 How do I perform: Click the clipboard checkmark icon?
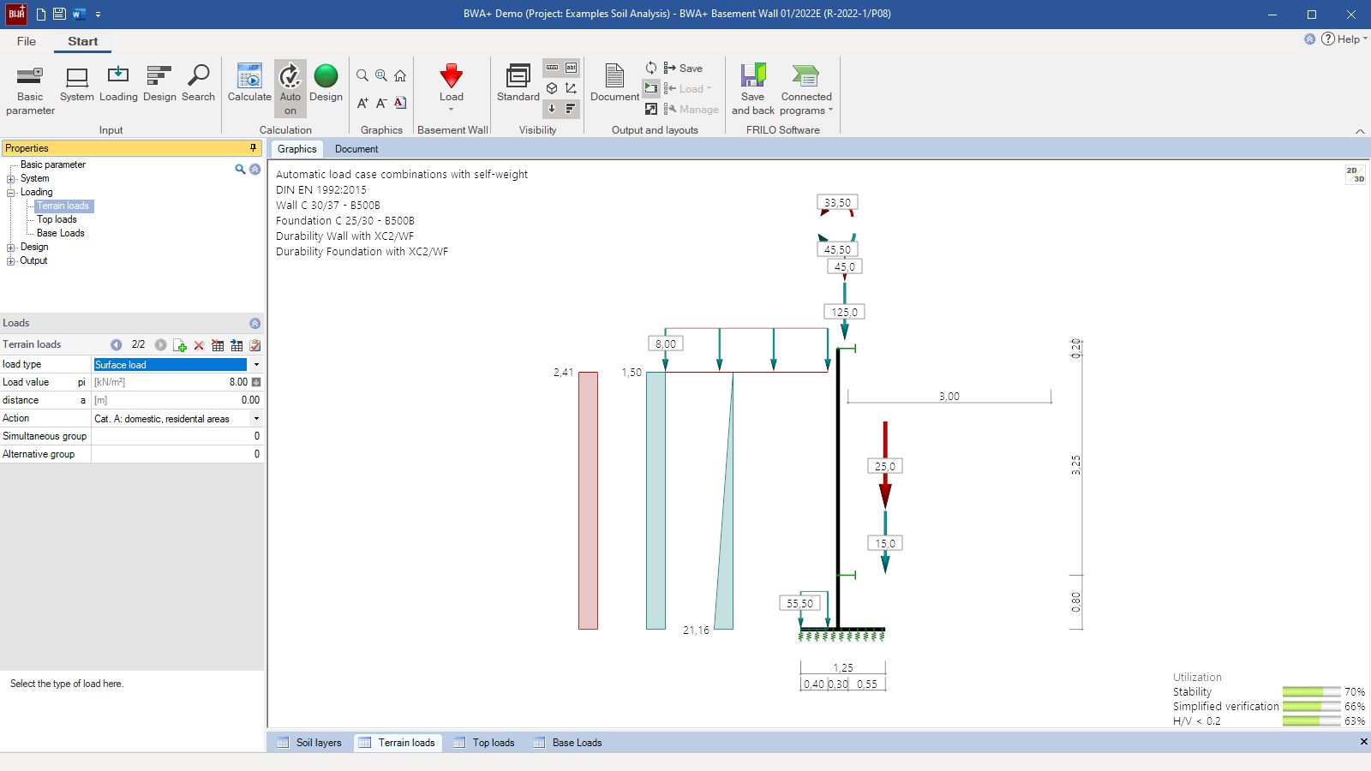(x=255, y=345)
